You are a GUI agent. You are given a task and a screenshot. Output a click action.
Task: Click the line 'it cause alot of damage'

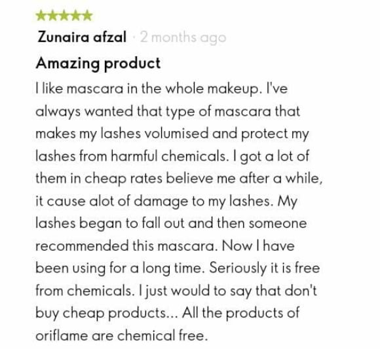(166, 202)
